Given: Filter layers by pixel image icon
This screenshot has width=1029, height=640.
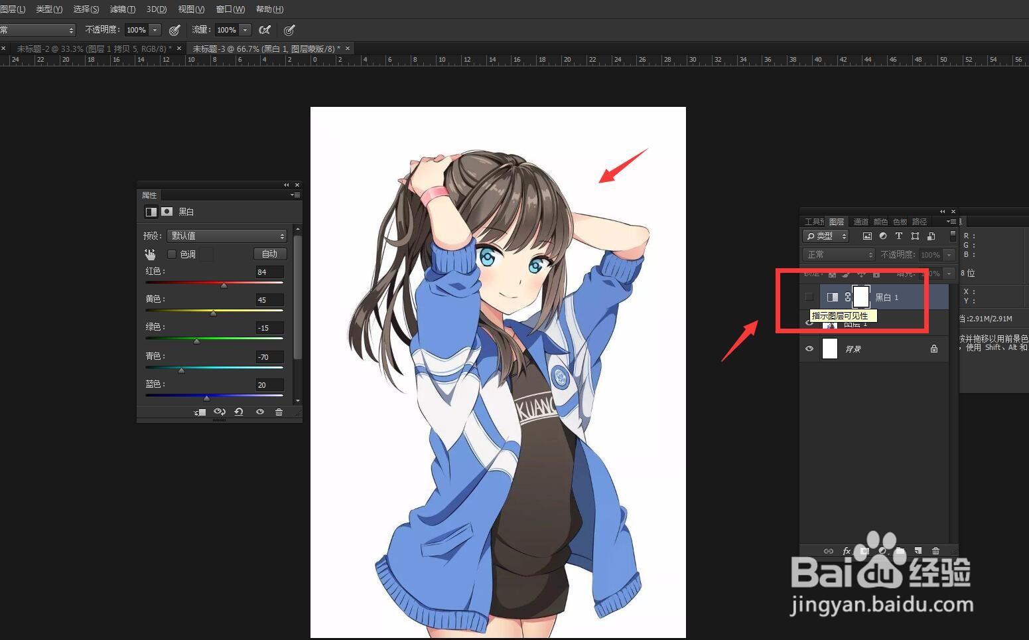Looking at the screenshot, I should (867, 236).
